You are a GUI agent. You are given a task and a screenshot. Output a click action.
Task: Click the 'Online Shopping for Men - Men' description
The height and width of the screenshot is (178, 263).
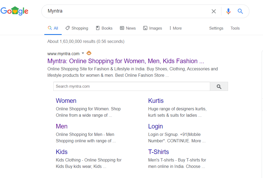pyautogui.click(x=86, y=138)
